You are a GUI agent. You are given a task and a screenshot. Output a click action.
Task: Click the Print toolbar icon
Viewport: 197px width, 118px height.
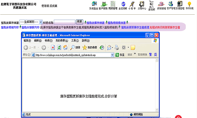click(x=117, y=48)
